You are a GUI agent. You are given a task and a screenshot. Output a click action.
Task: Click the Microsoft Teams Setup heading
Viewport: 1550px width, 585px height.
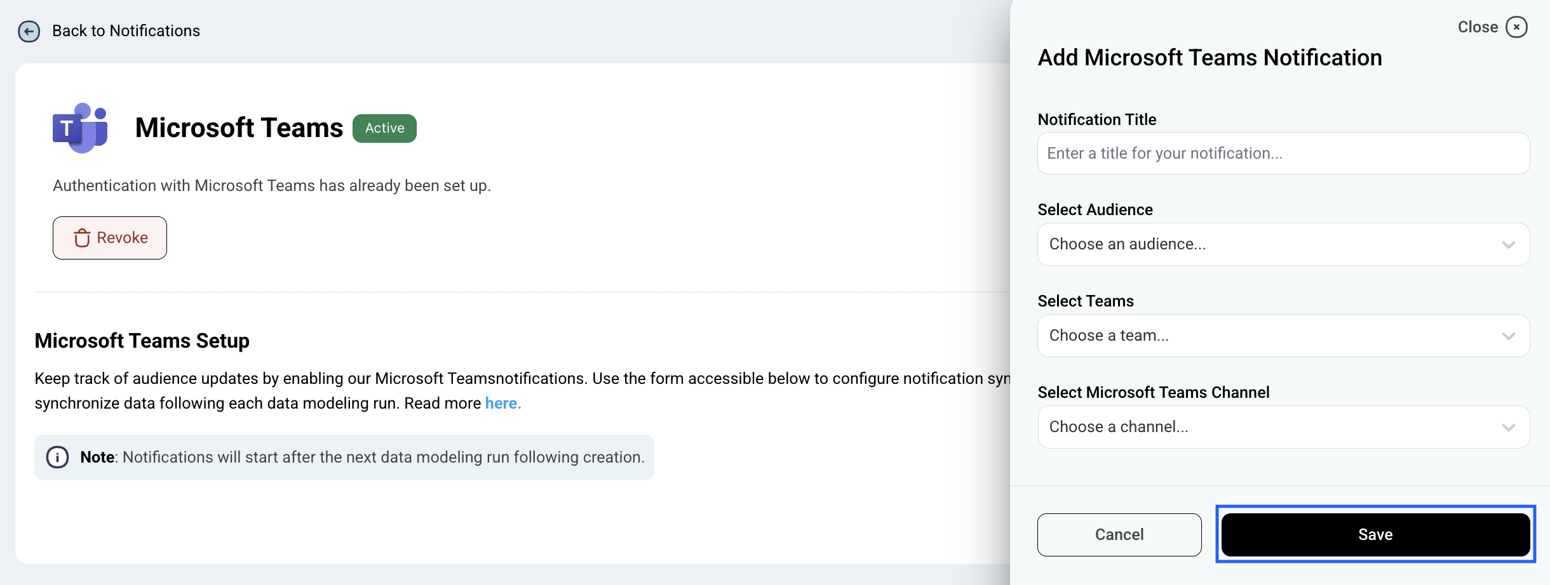(142, 341)
